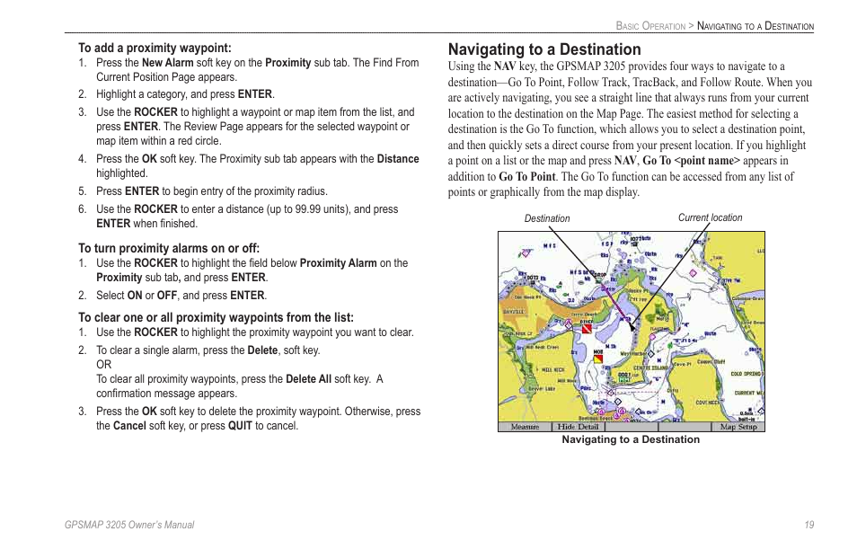
Task: Click the standalone 'OR' line in the clearing steps
Action: [103, 364]
